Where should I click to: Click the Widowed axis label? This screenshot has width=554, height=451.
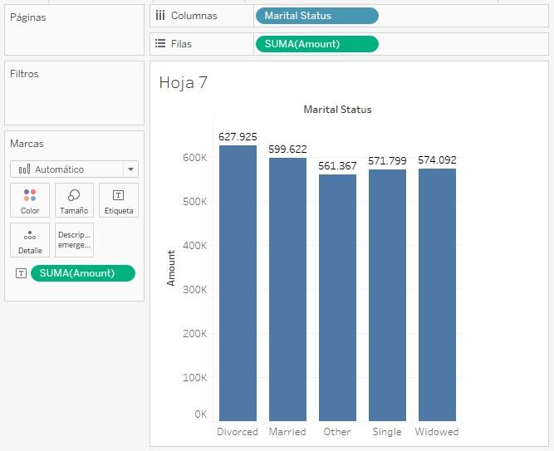(x=437, y=432)
